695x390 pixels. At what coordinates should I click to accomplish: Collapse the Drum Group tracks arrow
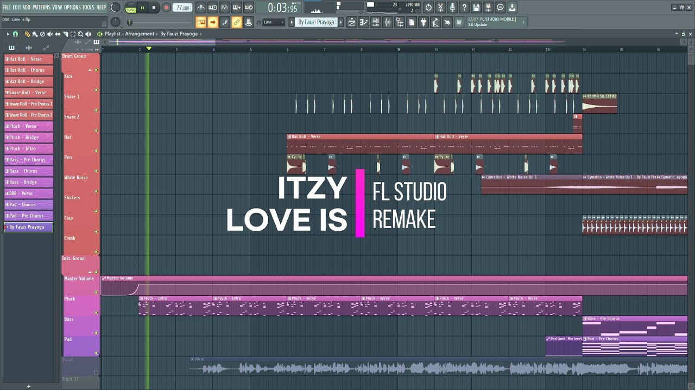coord(90,70)
